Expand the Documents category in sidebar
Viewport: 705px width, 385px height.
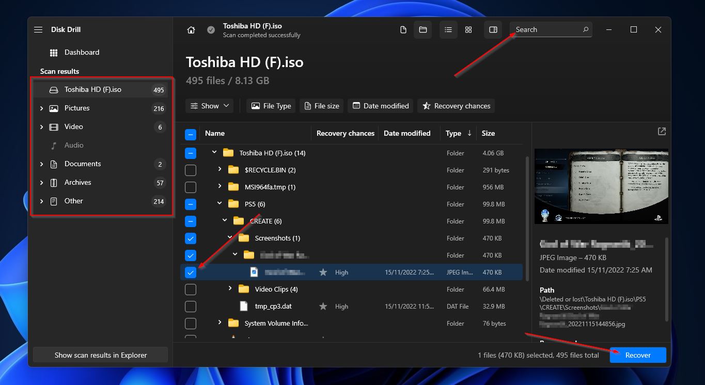pos(41,164)
